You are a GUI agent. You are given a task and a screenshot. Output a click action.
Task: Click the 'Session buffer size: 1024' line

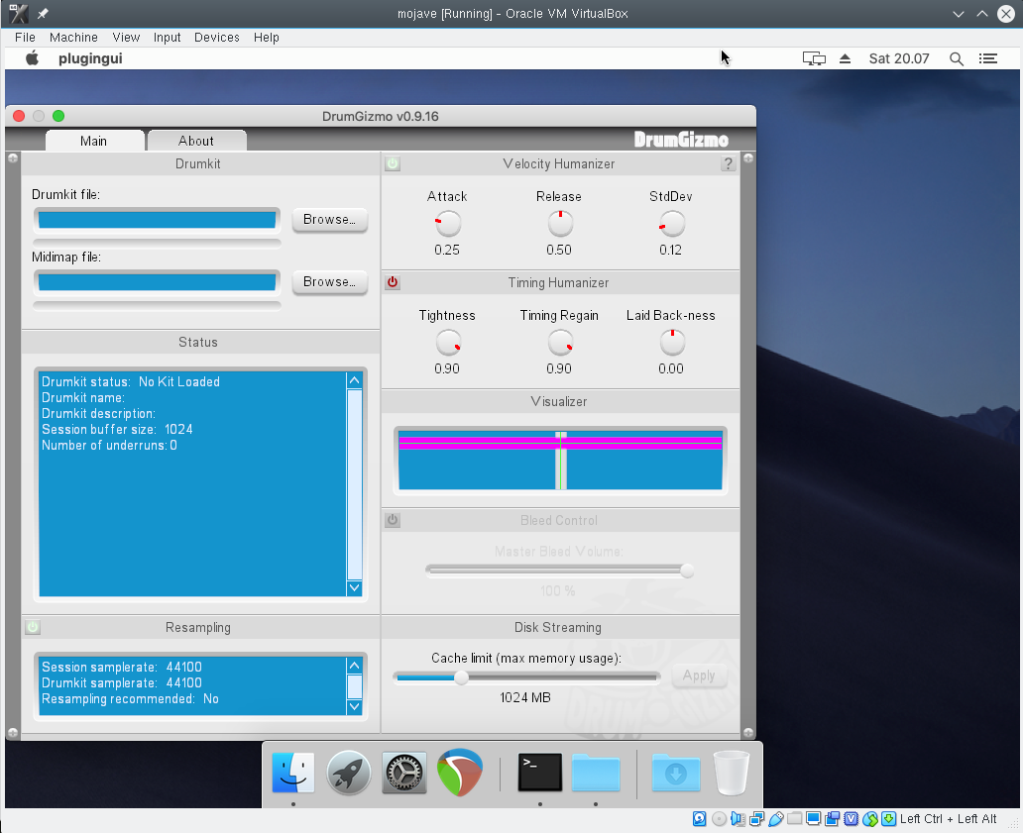[x=117, y=430]
